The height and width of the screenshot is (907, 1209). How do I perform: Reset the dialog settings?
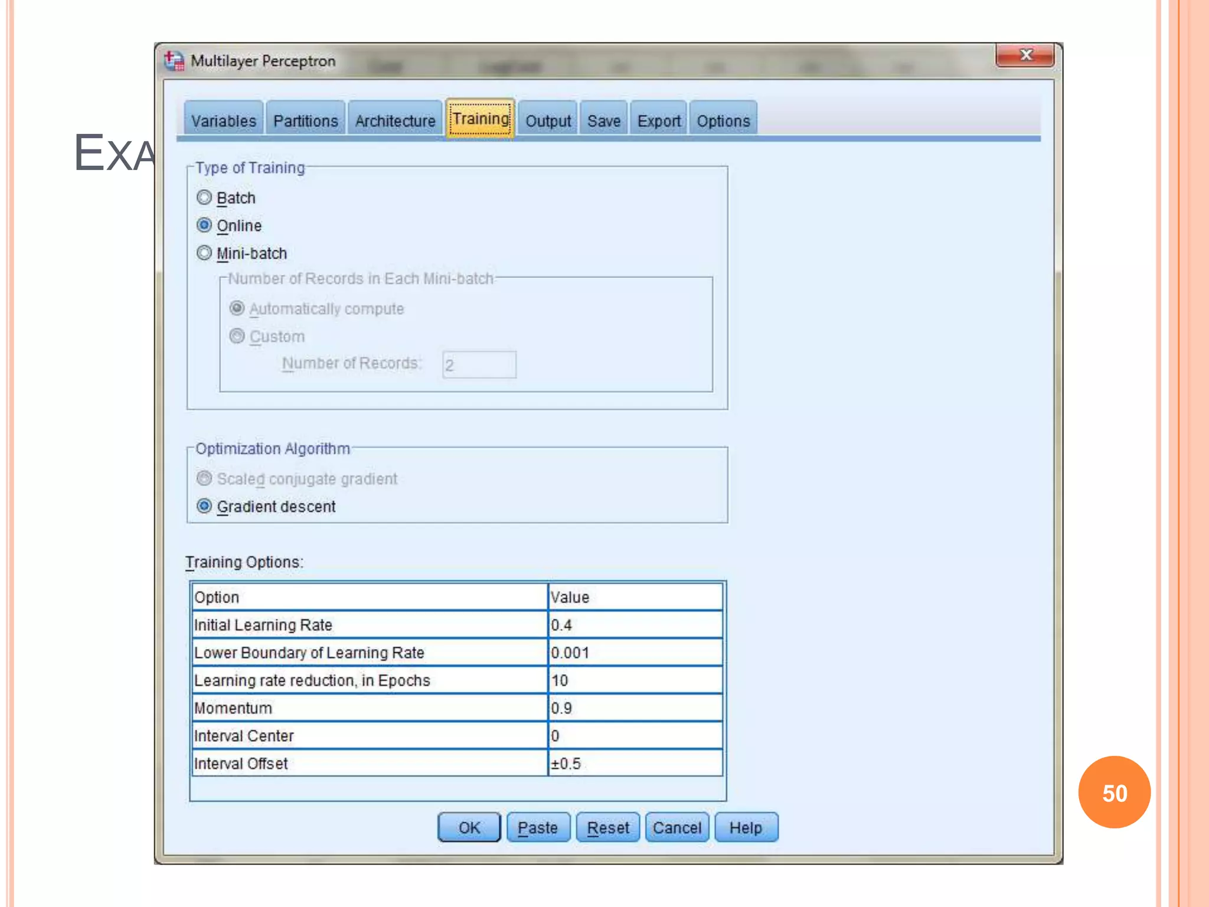coord(607,827)
